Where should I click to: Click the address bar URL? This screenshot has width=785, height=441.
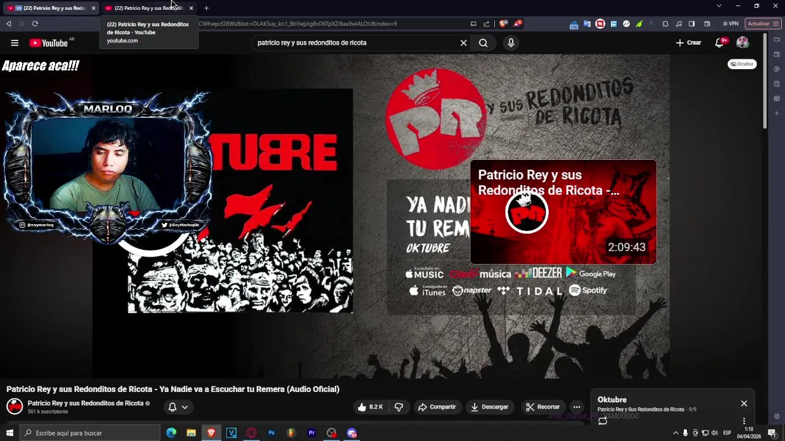coord(297,24)
